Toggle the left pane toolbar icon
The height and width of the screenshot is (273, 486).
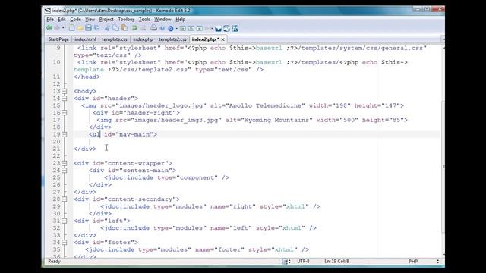[x=183, y=29]
